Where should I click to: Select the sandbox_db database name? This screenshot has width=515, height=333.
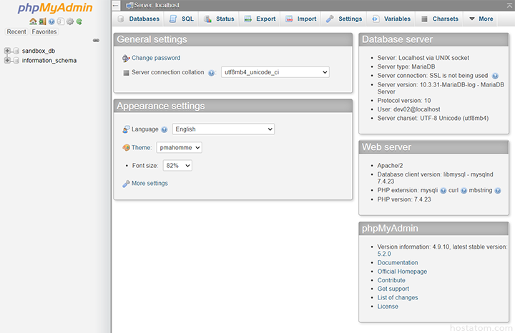click(x=39, y=51)
